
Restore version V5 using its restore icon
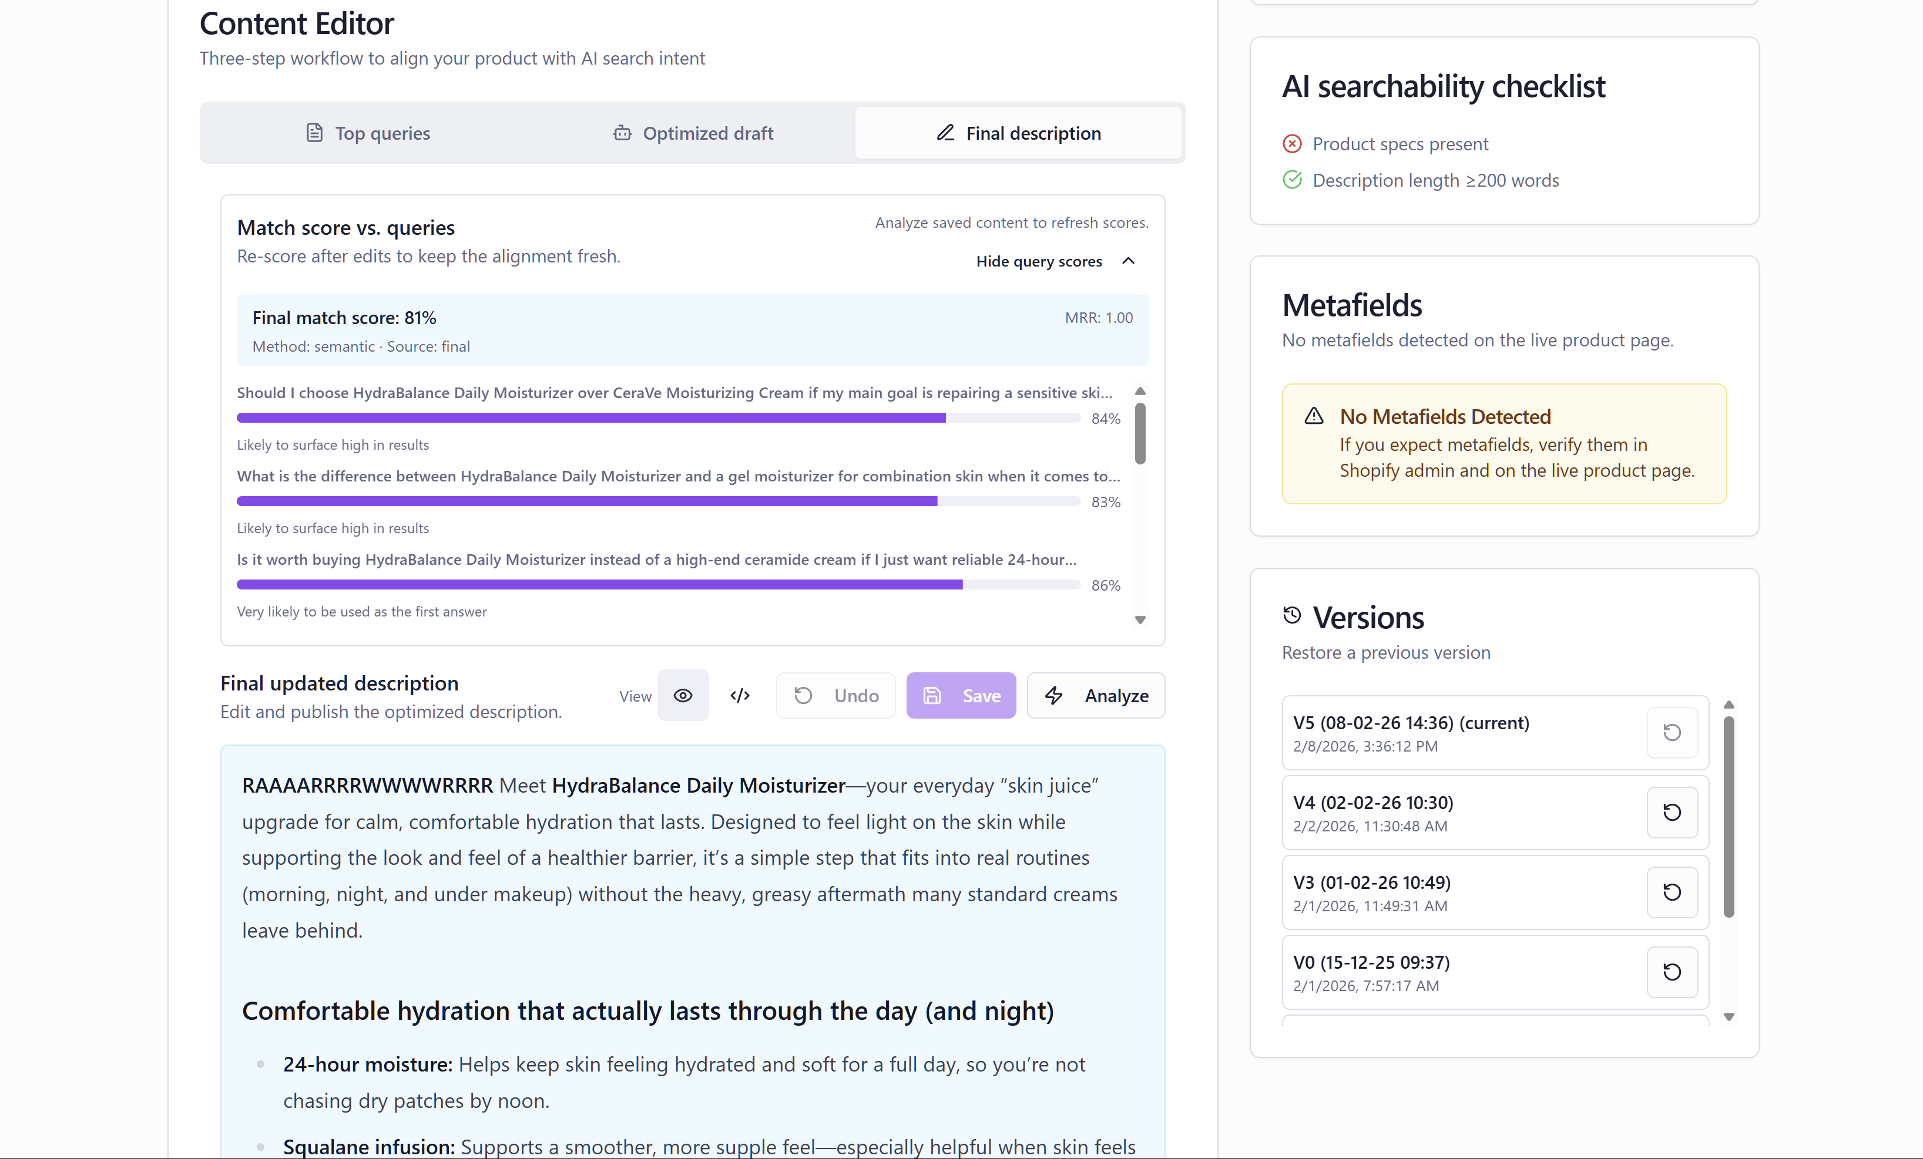(x=1672, y=733)
